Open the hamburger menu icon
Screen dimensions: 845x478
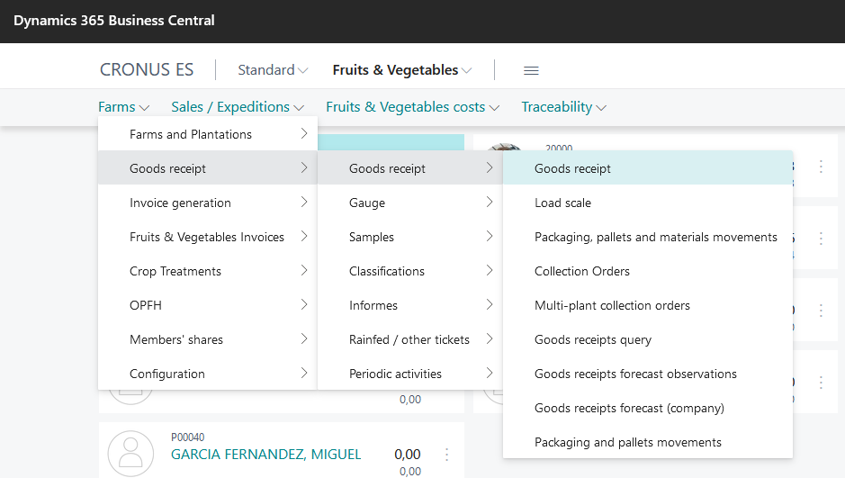(x=531, y=70)
